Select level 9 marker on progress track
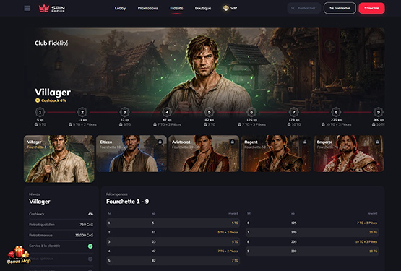 point(378,112)
